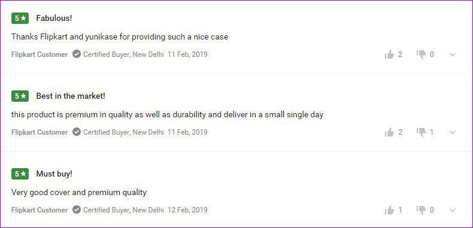Viewport: 473px width, 228px height.
Task: Expand options chevron for 'Fabulous!' review
Action: [452, 54]
